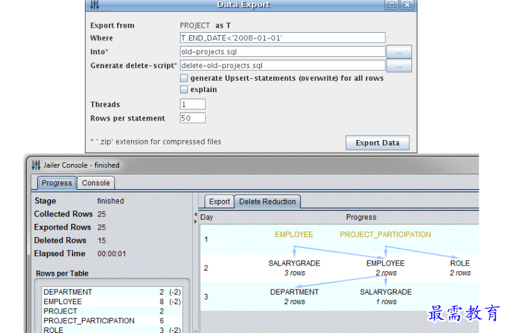Viewport: 505px width, 333px height.
Task: Click the Deleted Rows value 15
Action: click(102, 240)
